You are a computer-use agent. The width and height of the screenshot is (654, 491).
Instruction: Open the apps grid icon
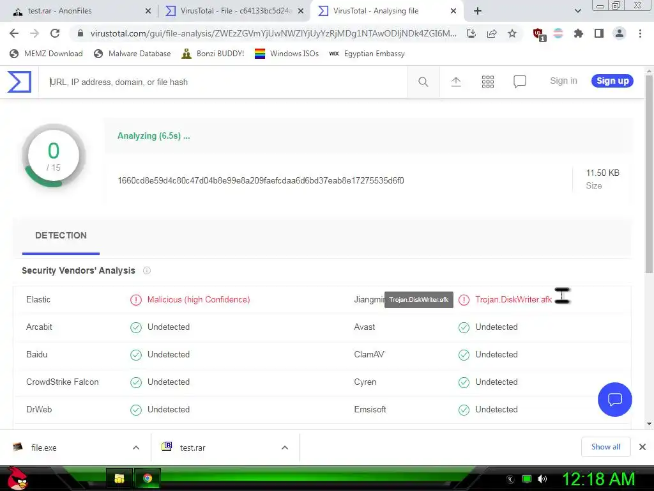click(x=487, y=82)
